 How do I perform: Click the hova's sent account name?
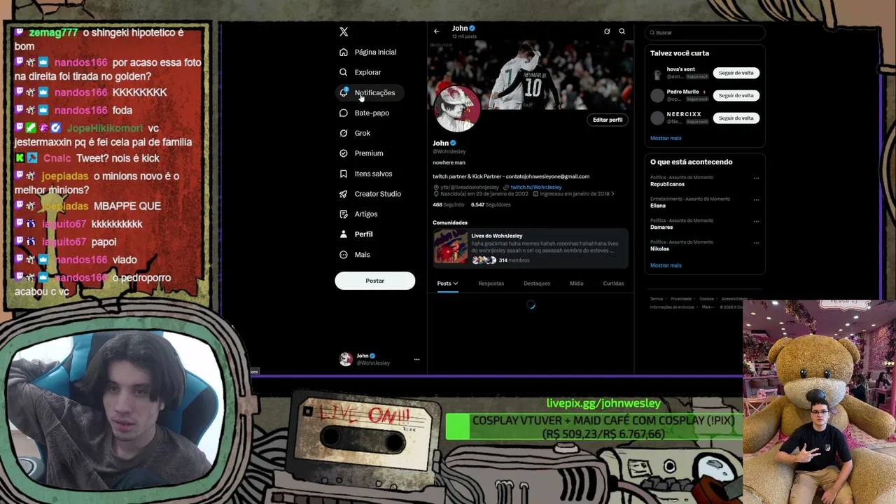point(681,69)
